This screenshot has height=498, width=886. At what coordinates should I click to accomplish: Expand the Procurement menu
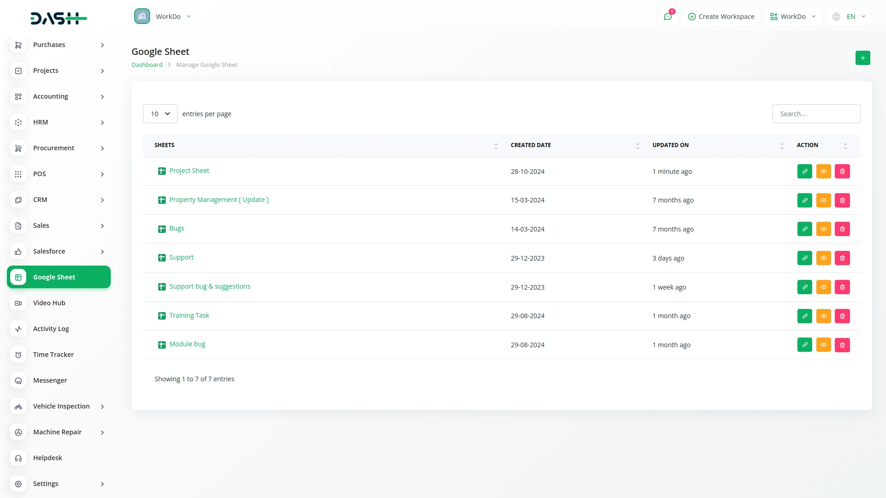pyautogui.click(x=59, y=148)
